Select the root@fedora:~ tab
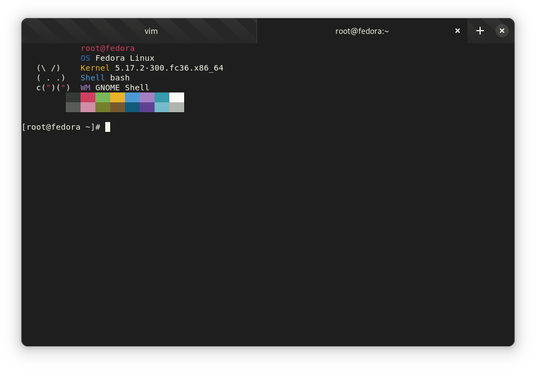This screenshot has width=536, height=371. click(362, 31)
